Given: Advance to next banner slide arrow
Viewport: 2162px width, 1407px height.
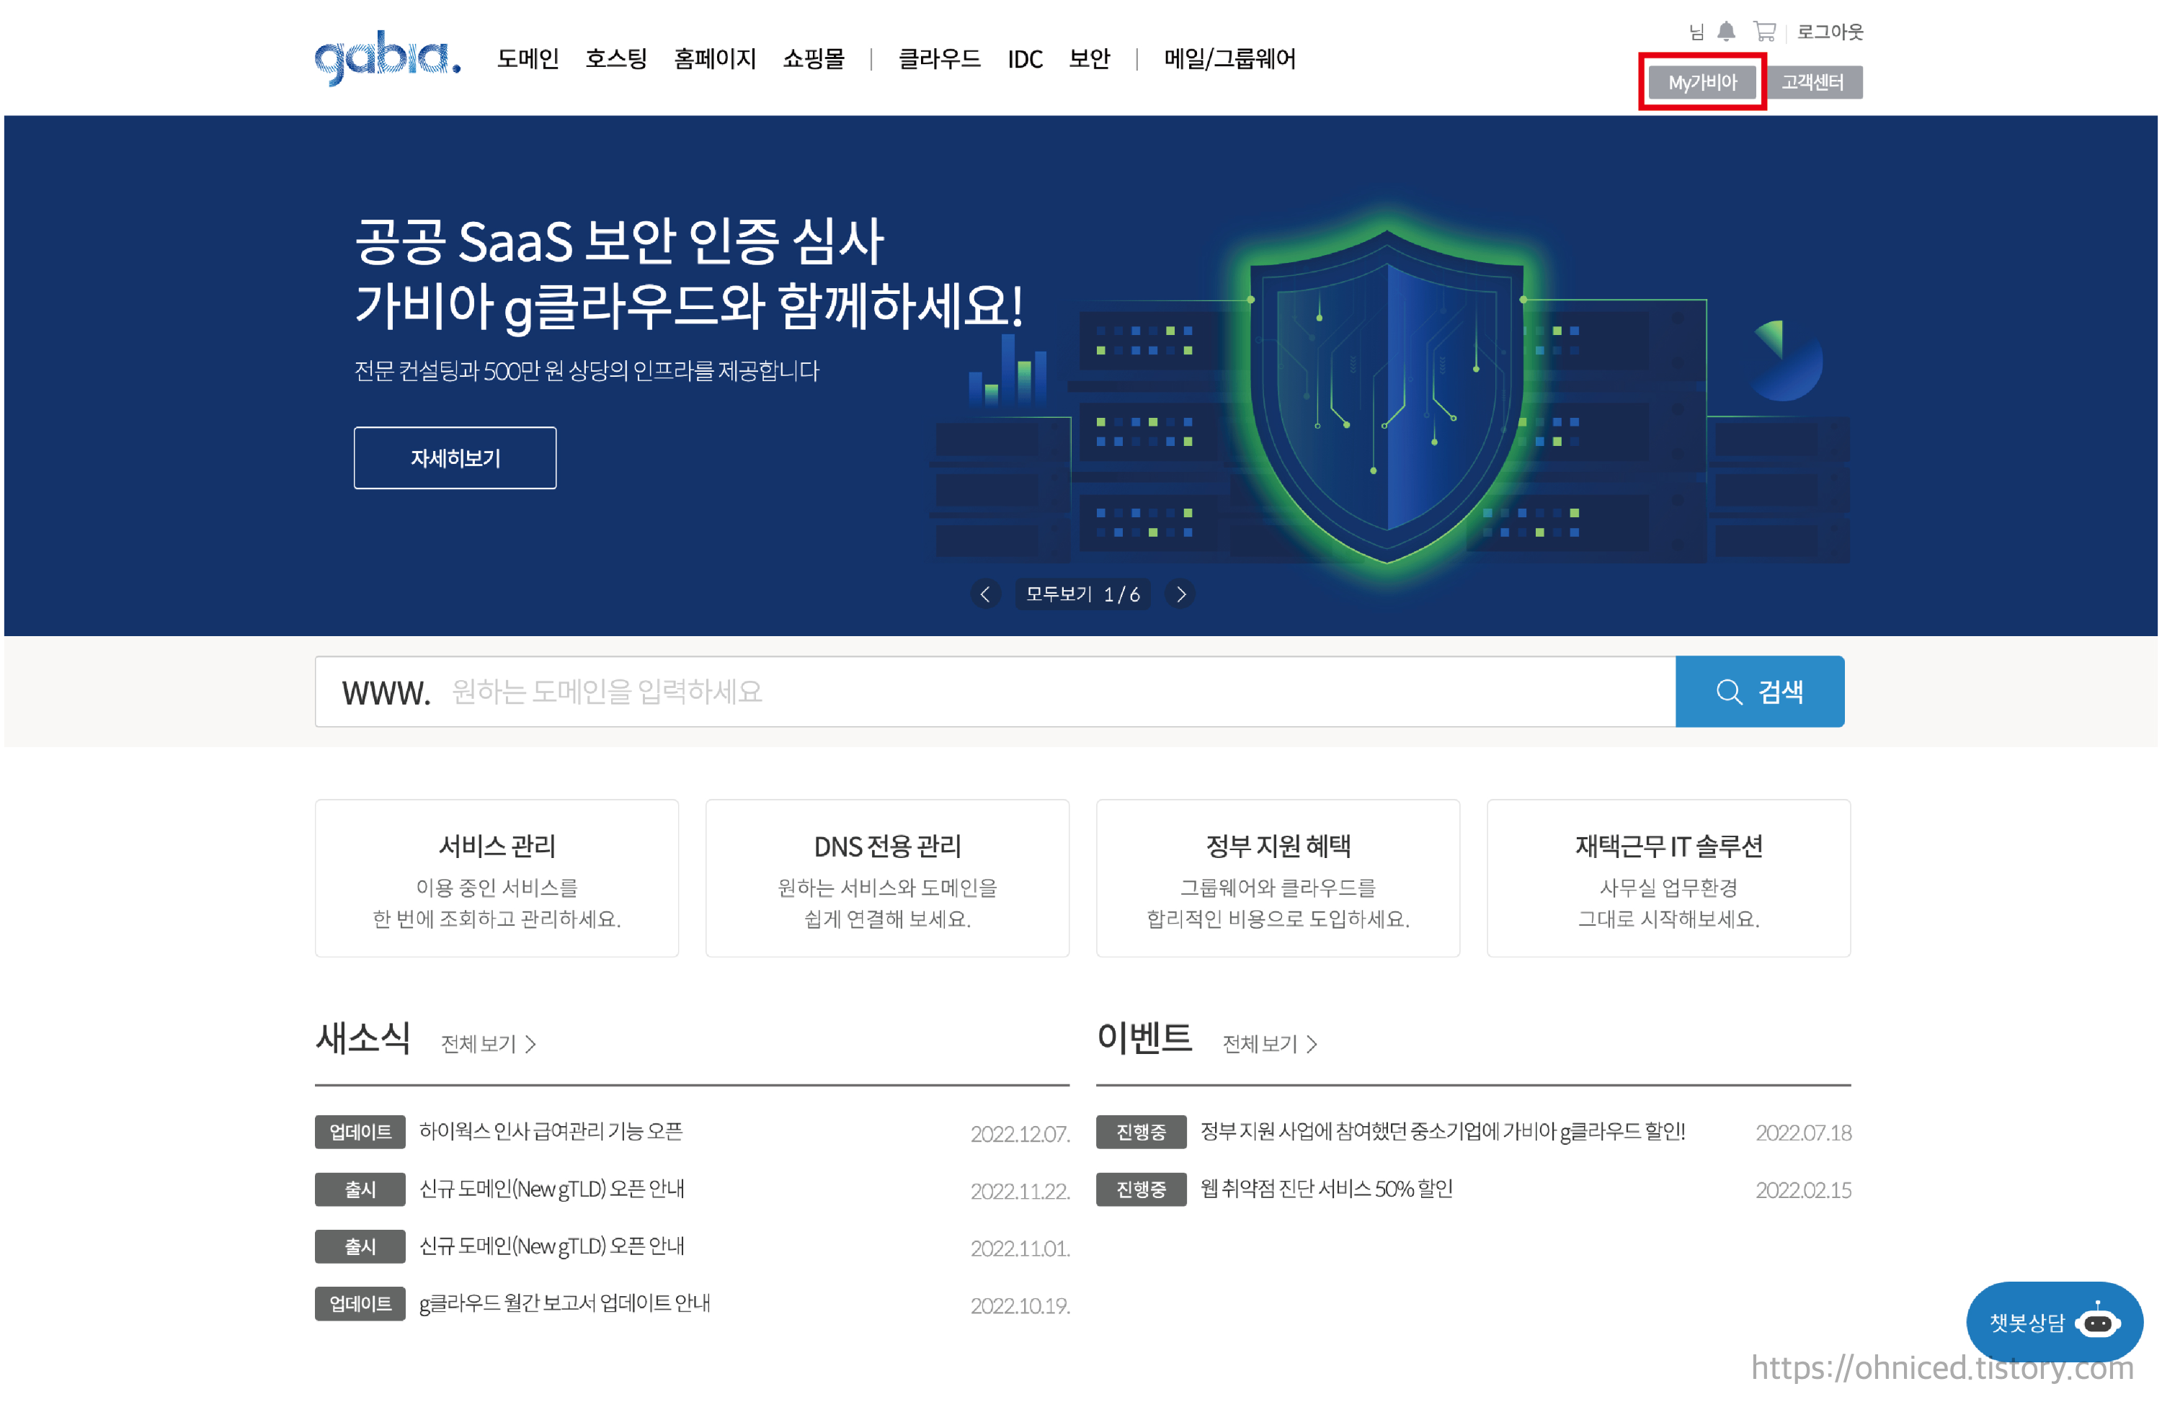Looking at the screenshot, I should pyautogui.click(x=1180, y=594).
